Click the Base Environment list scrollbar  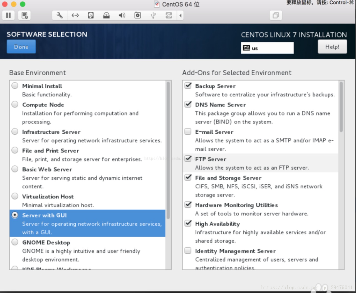coord(168,150)
